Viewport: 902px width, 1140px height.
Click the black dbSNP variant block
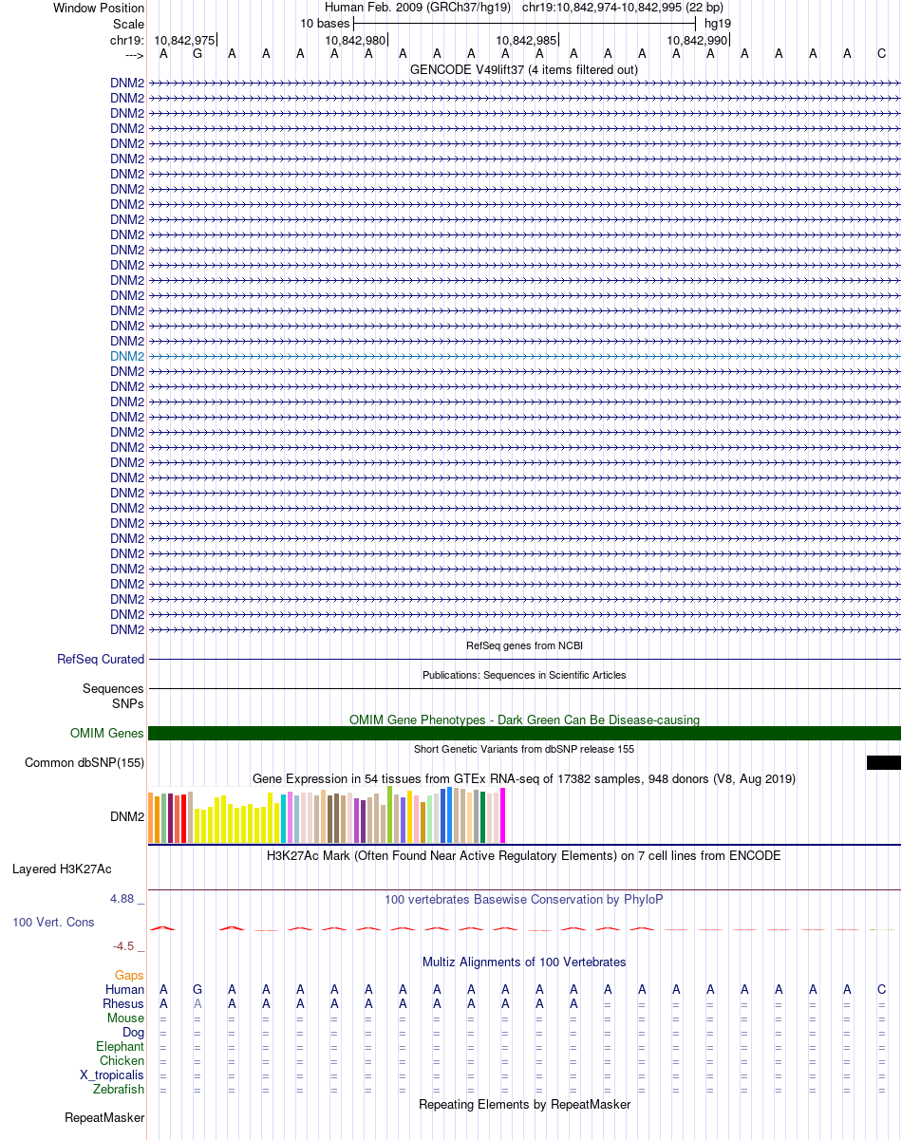[x=883, y=762]
